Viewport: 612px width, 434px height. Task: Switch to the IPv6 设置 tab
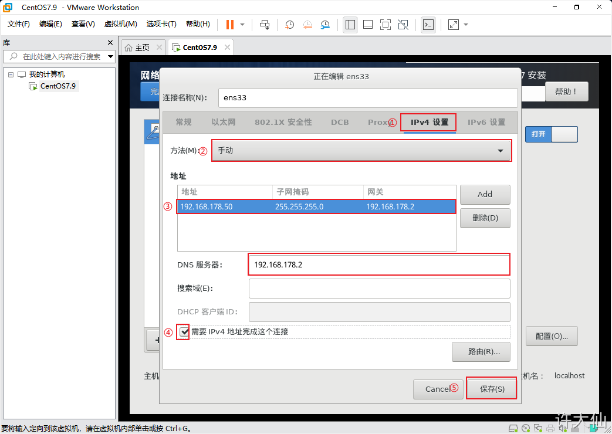486,122
